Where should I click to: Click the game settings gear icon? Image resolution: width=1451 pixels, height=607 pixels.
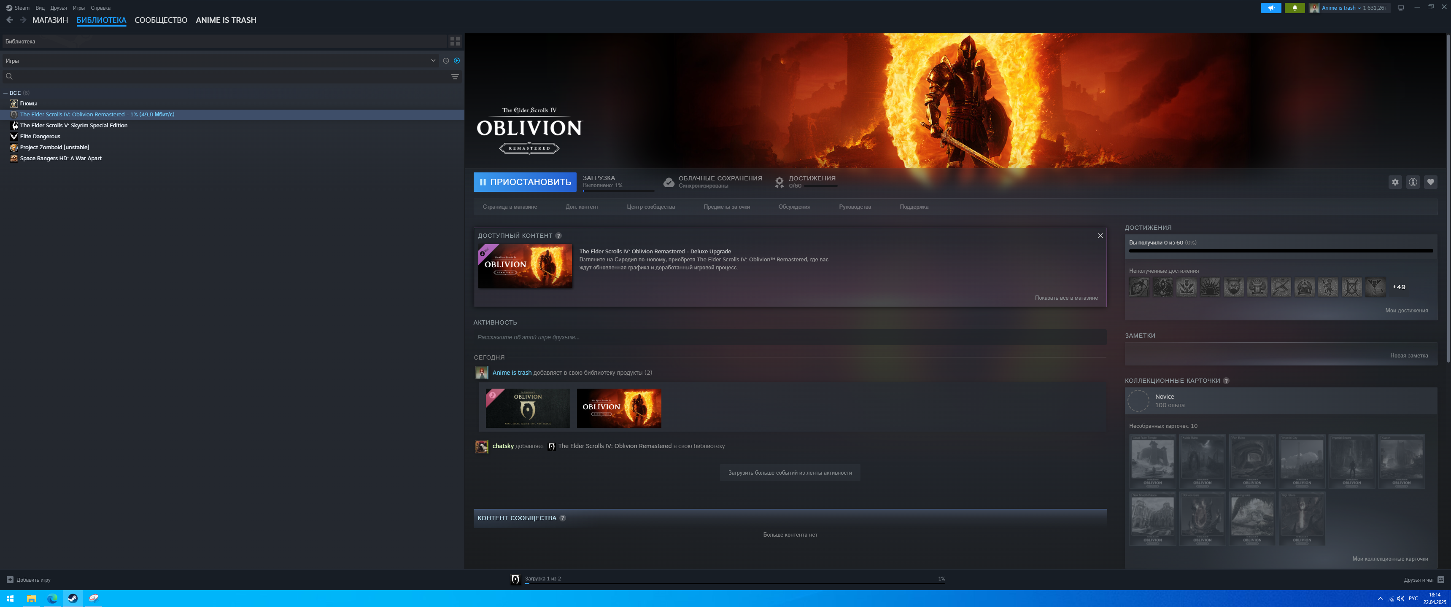coord(1394,182)
